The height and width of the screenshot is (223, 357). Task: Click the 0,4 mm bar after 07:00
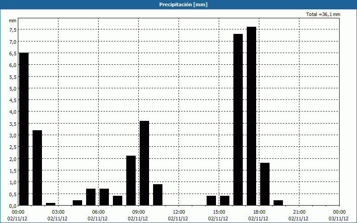pyautogui.click(x=117, y=201)
